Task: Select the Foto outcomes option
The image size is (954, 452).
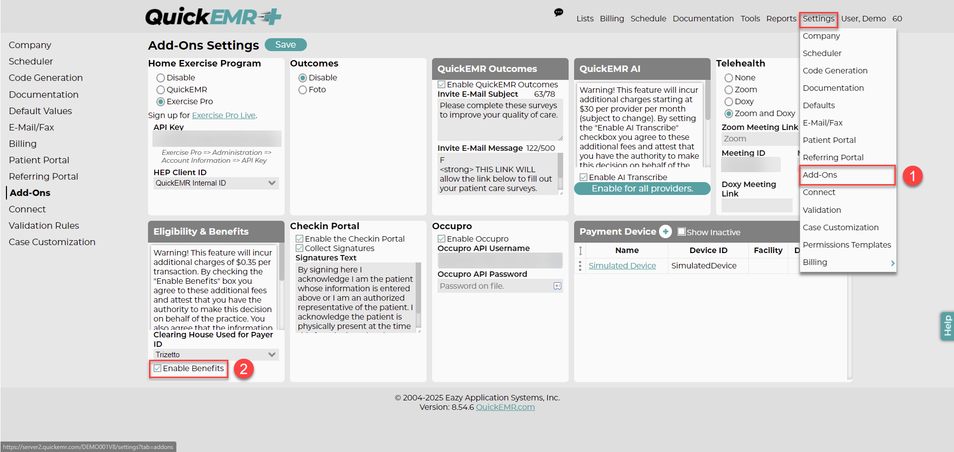Action: point(302,90)
